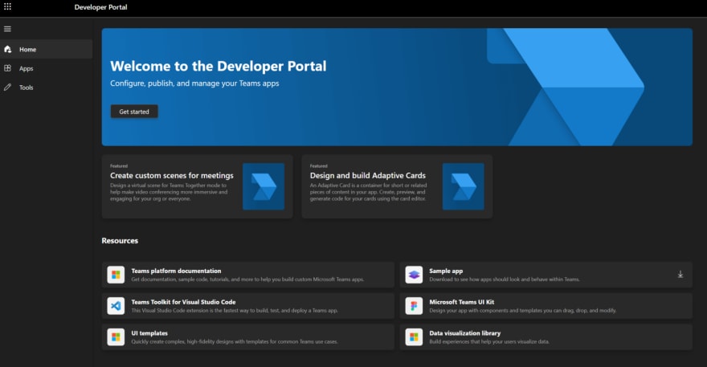Click the Figma icon for Teams UI Kit
Image resolution: width=707 pixels, height=367 pixels.
pyautogui.click(x=414, y=306)
